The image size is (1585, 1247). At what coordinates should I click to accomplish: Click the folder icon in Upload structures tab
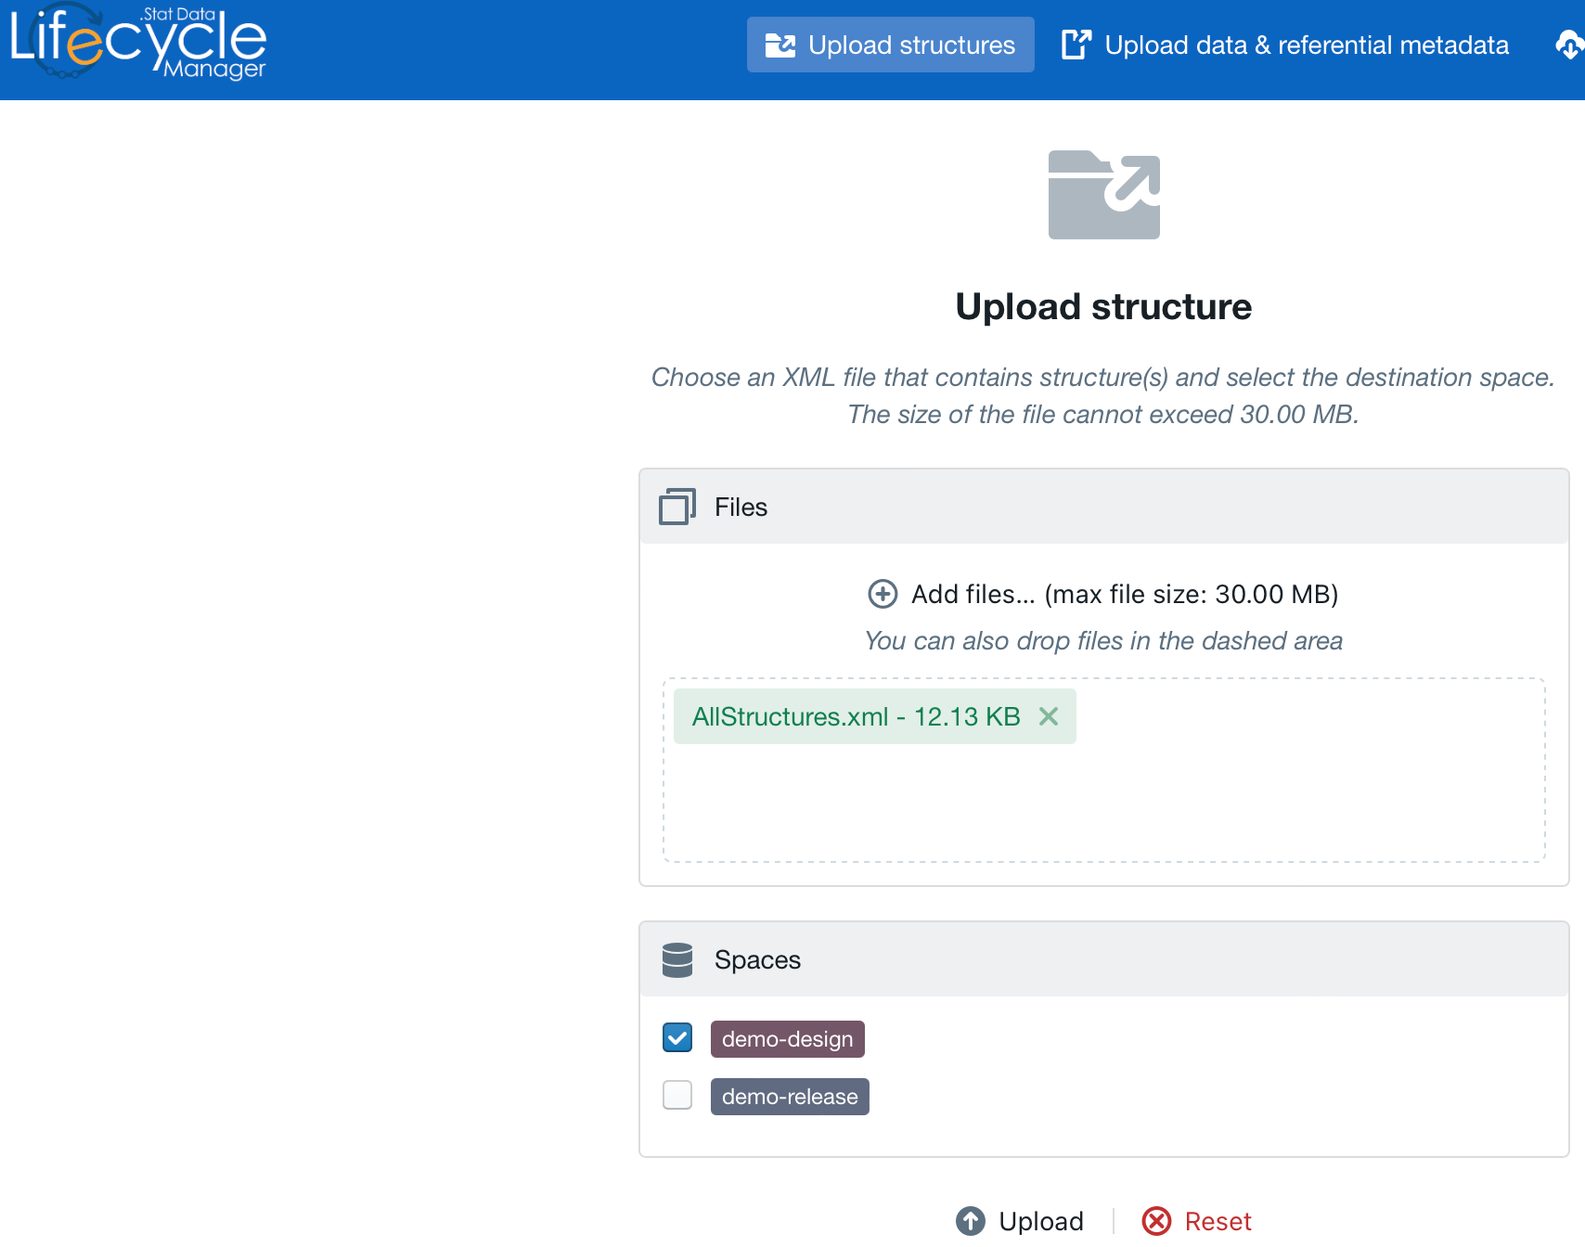point(780,45)
